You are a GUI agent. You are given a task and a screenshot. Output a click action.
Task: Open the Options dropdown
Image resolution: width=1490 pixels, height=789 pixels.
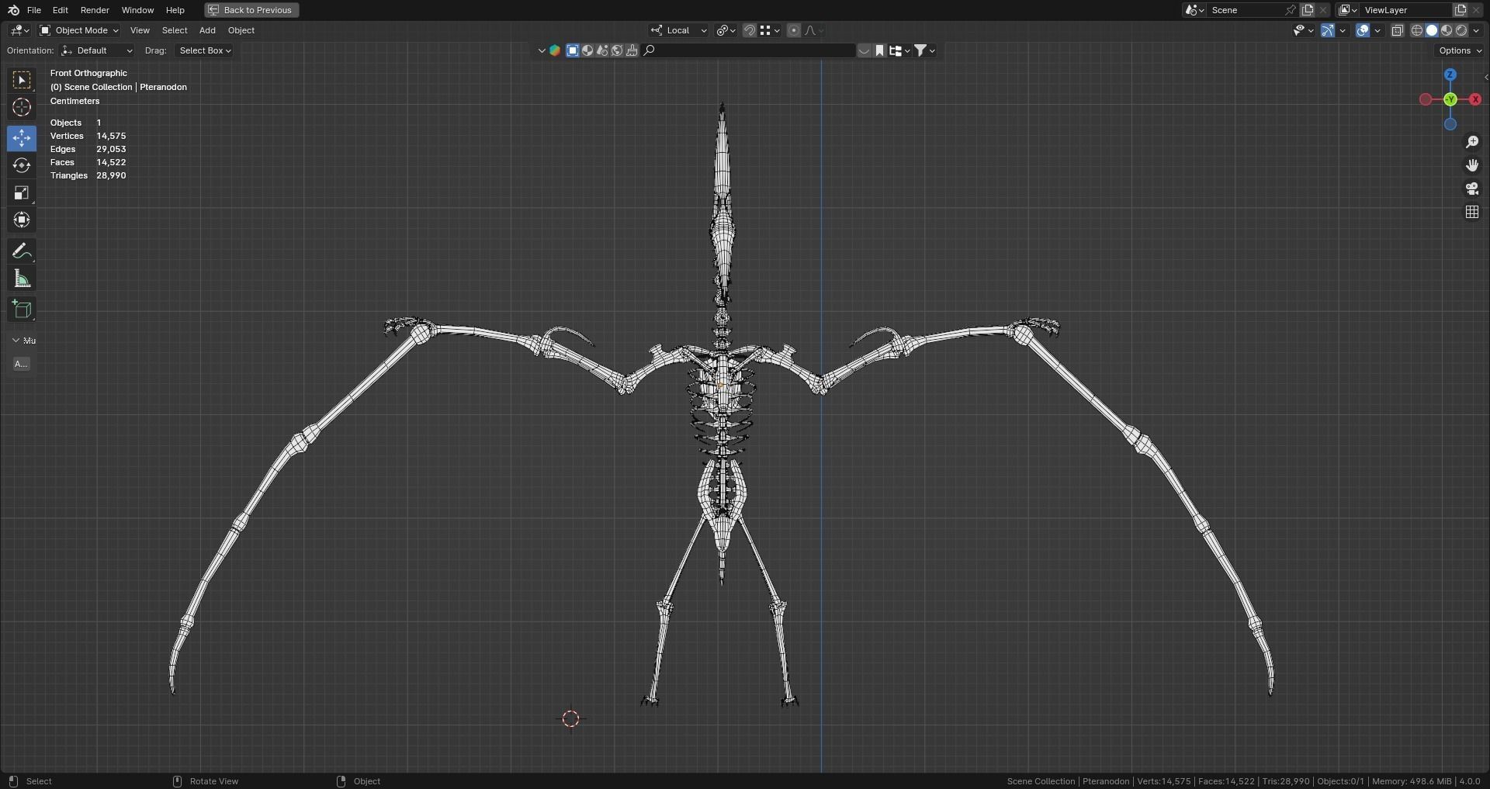(1460, 50)
